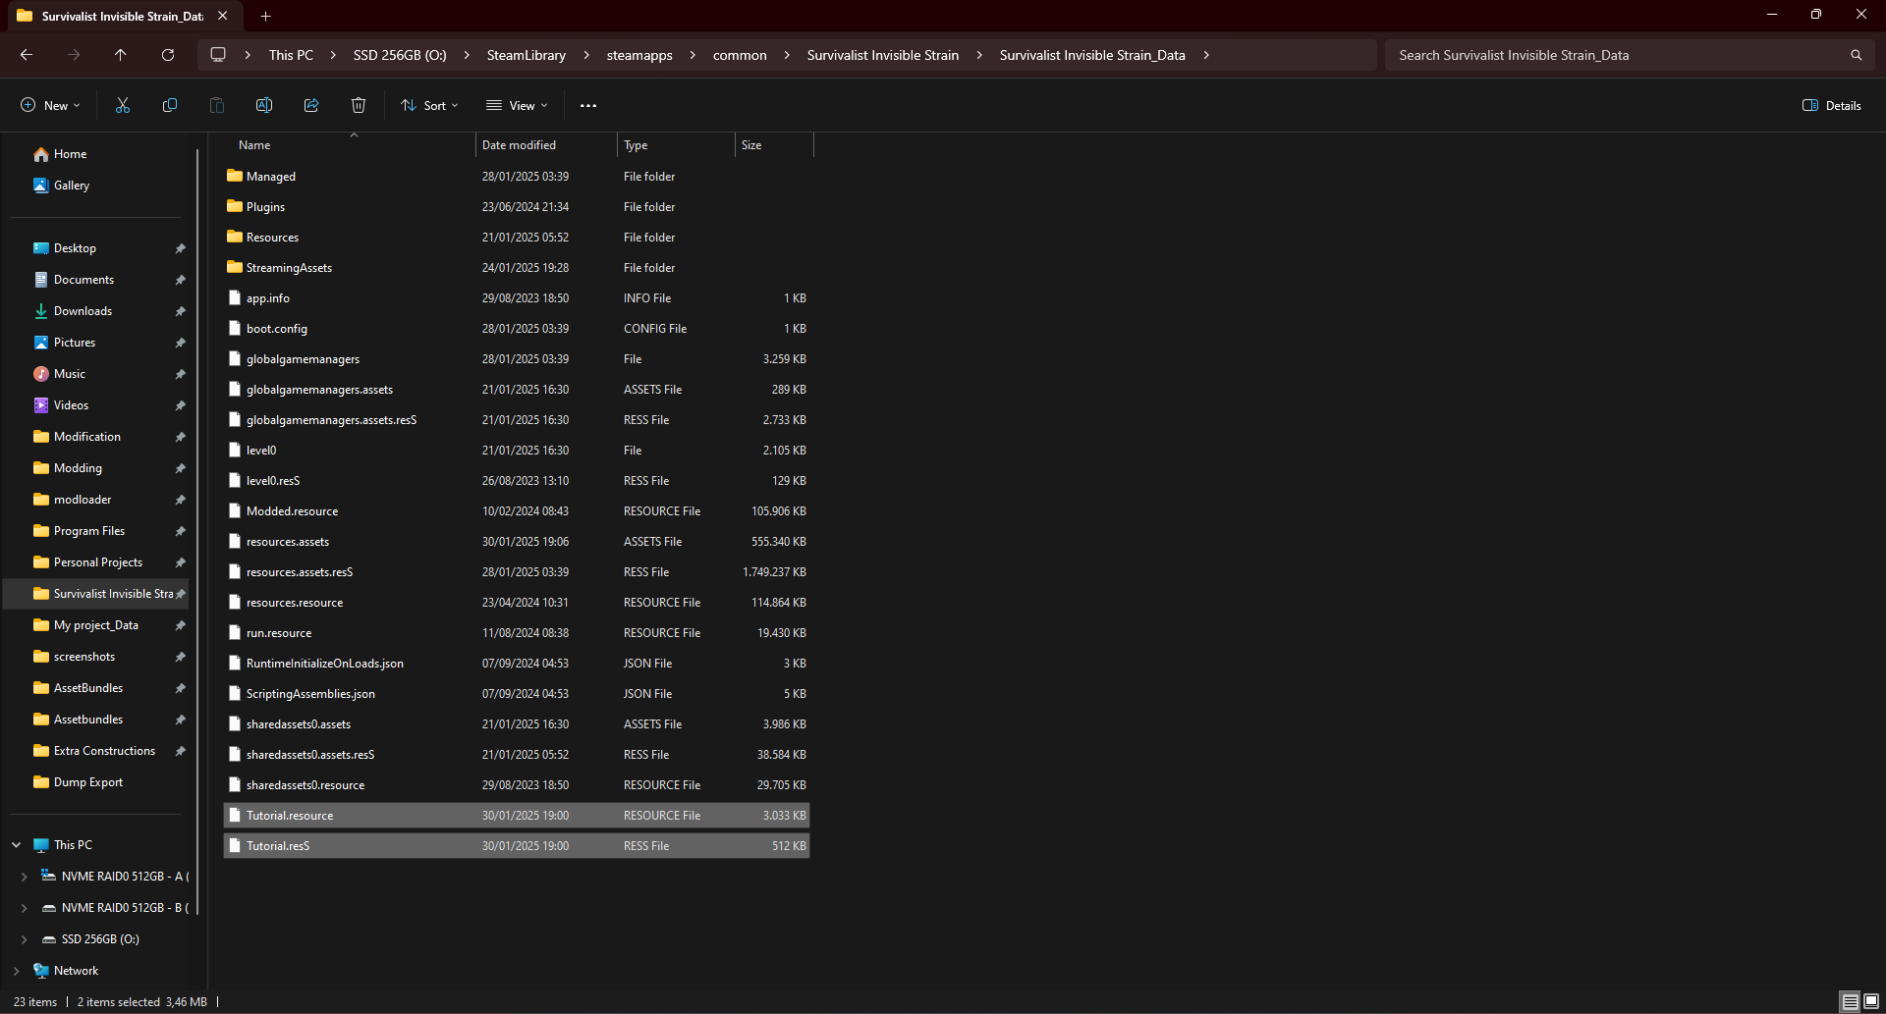Screen dimensions: 1886x1014
Task: Close the Survivalist Invisible Strain_Data tab
Action: click(x=223, y=16)
